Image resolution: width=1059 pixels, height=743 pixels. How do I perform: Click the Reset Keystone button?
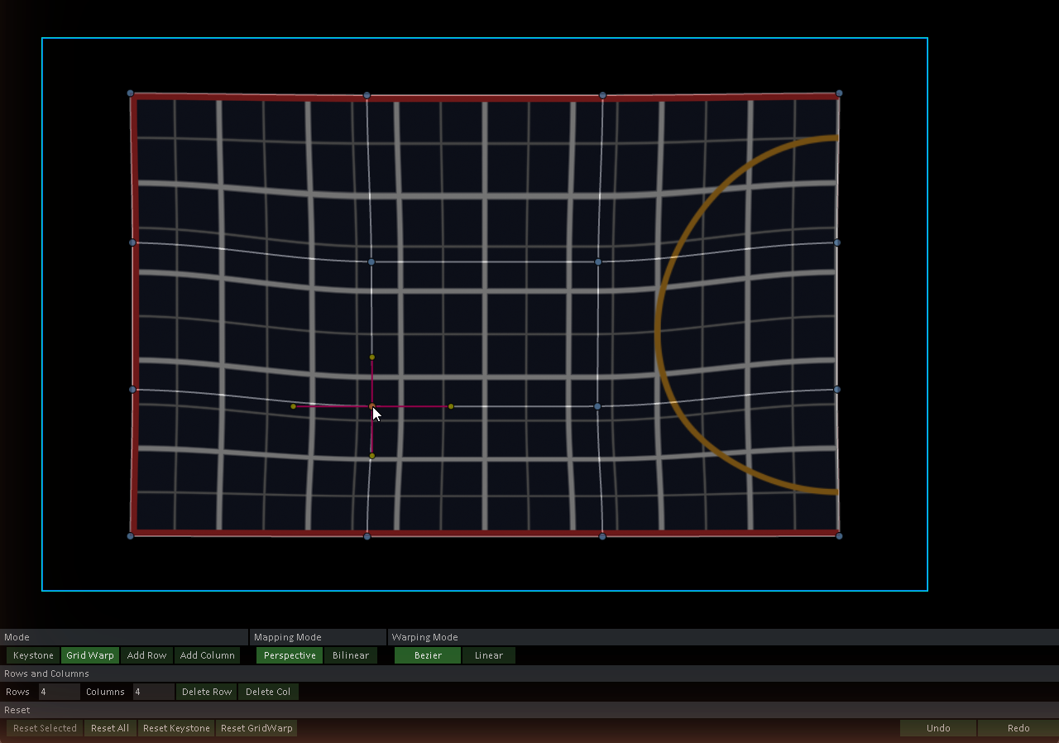pos(176,728)
